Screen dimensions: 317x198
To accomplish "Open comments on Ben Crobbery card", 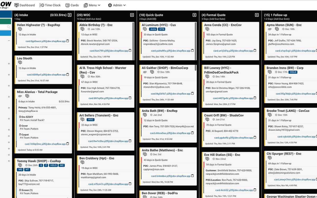I will (82, 163).
